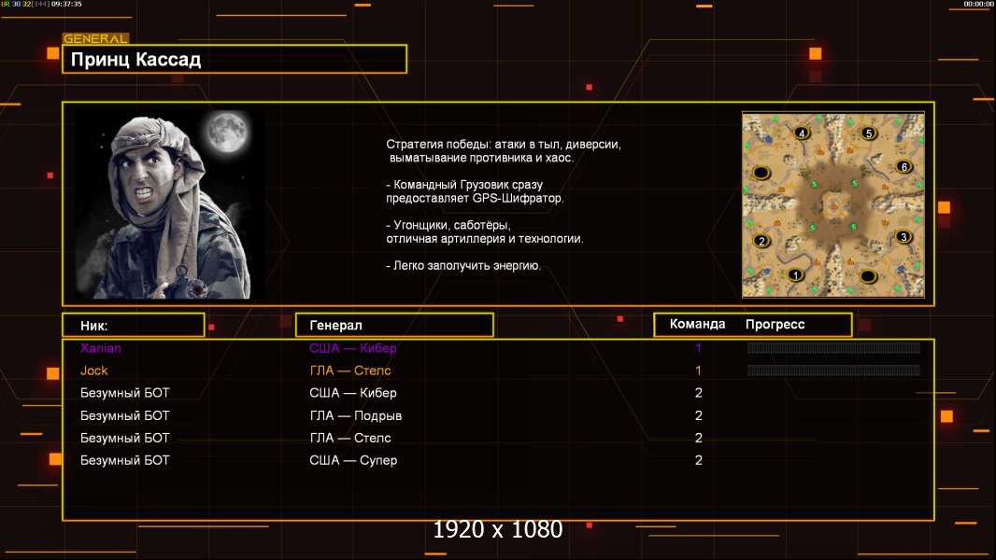Click the "ГЛА — Подрыв" bot general

pos(356,415)
